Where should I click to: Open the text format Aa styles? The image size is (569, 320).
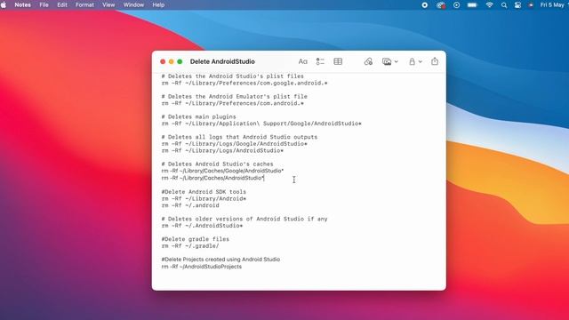click(x=302, y=61)
